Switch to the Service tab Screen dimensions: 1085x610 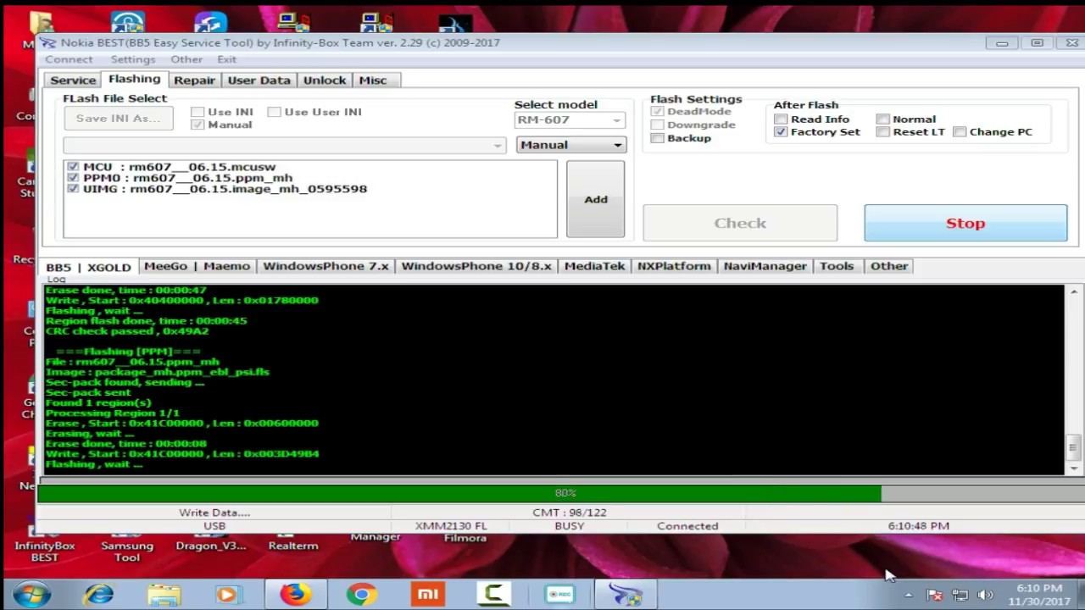tap(73, 80)
